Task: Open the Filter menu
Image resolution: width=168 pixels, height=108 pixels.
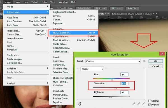Action: pos(44,2)
